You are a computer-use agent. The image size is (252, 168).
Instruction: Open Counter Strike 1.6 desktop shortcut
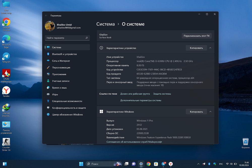pos(6,145)
